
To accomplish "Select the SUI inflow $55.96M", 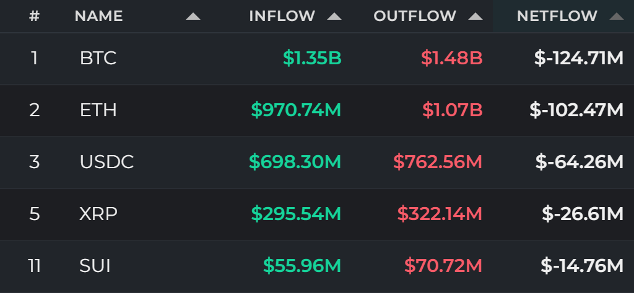I will (x=302, y=266).
